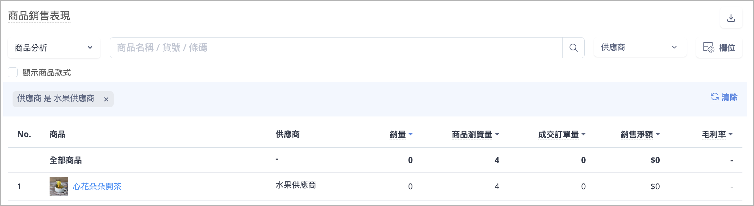This screenshot has height=206, width=754.
Task: Open the 商品分析 dropdown
Action: coord(54,48)
